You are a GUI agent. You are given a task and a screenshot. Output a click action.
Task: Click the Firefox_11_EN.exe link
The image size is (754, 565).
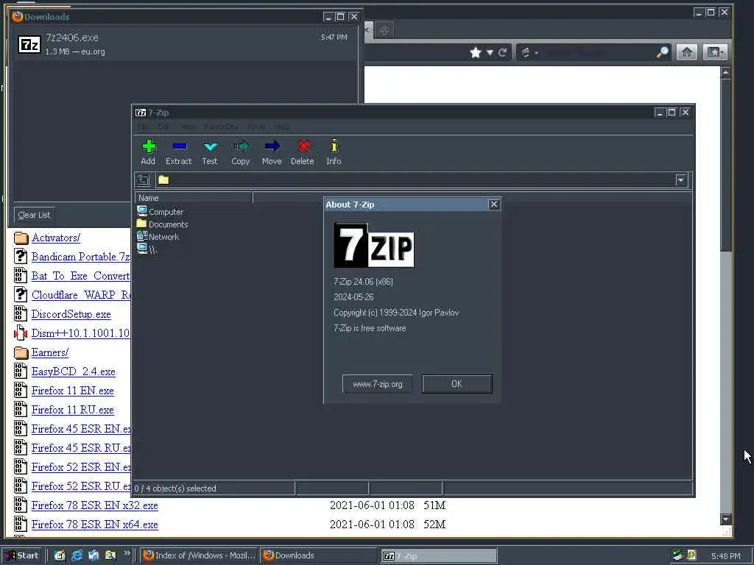tap(73, 391)
